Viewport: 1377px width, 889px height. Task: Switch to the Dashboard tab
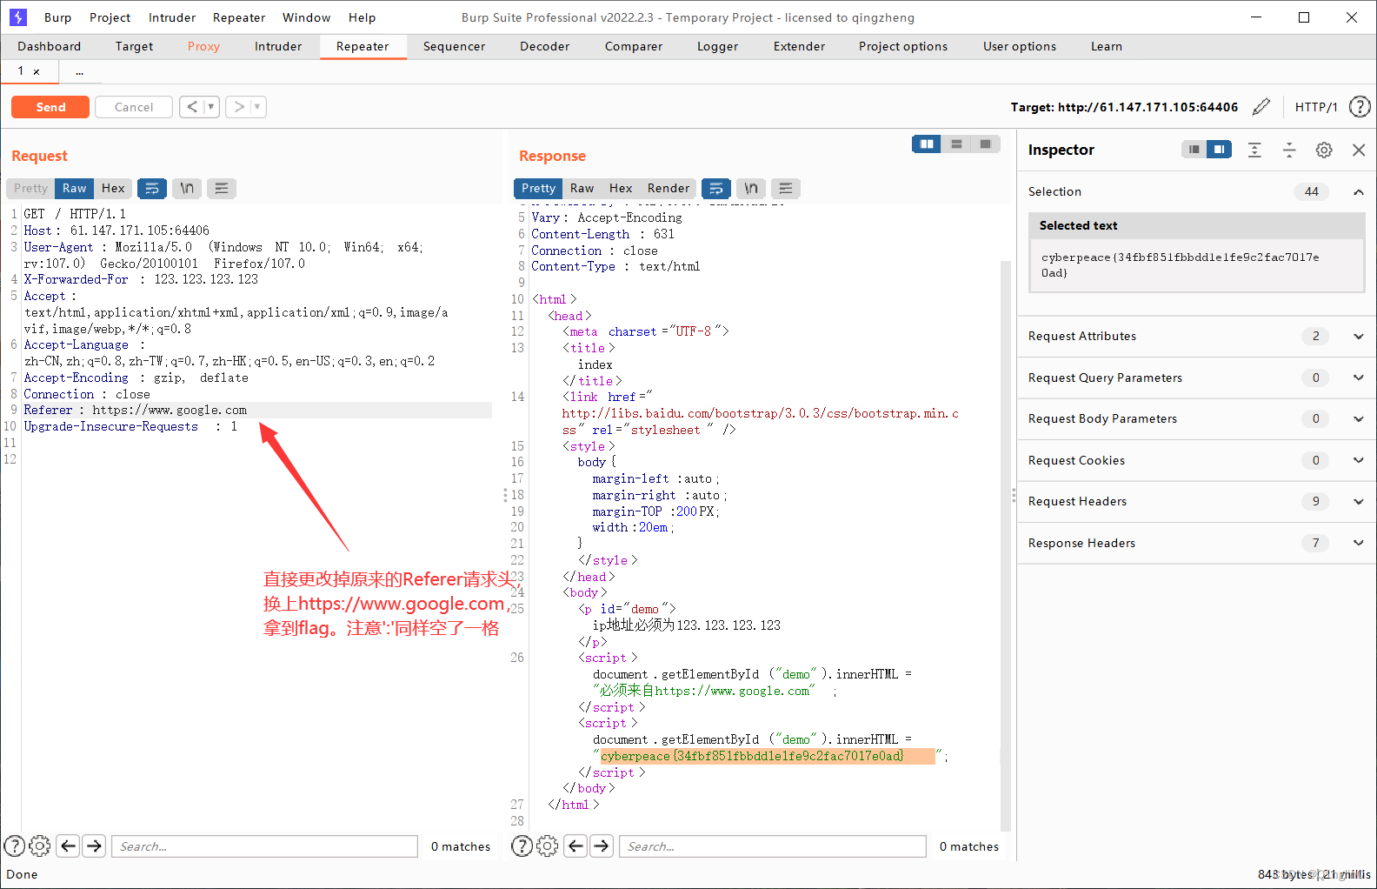point(49,46)
